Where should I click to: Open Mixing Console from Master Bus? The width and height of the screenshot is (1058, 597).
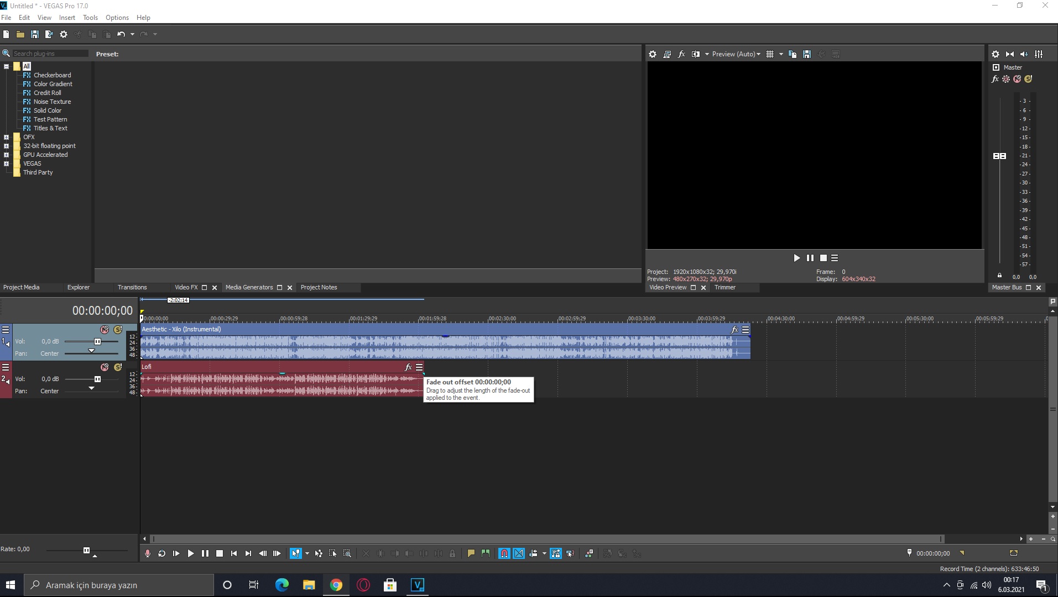point(1039,54)
